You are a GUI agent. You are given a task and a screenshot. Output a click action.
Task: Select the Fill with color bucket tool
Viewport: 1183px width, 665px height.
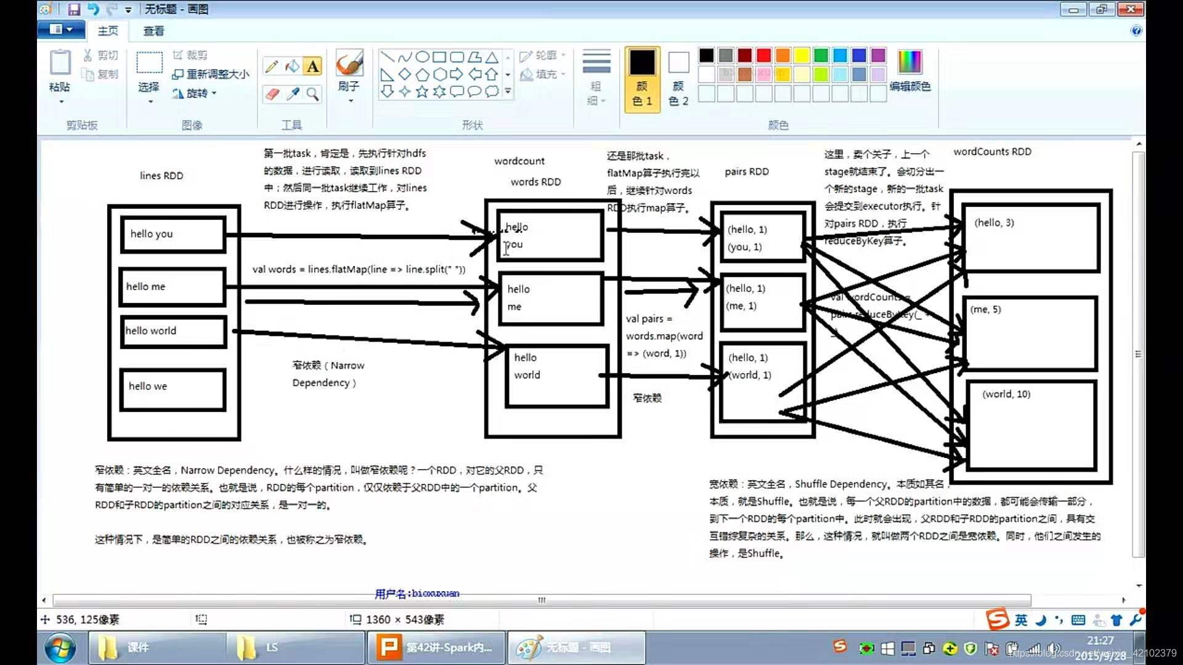point(293,66)
